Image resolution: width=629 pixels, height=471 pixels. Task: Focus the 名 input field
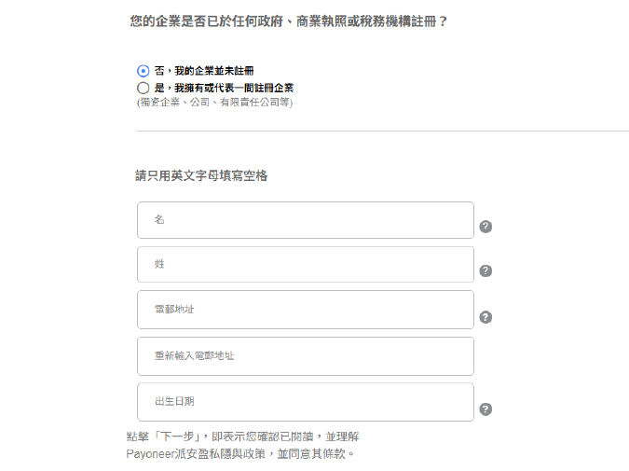(x=305, y=220)
